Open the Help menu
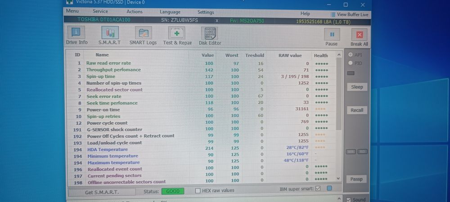Image resolution: width=450 pixels, height=202 pixels. (305, 13)
